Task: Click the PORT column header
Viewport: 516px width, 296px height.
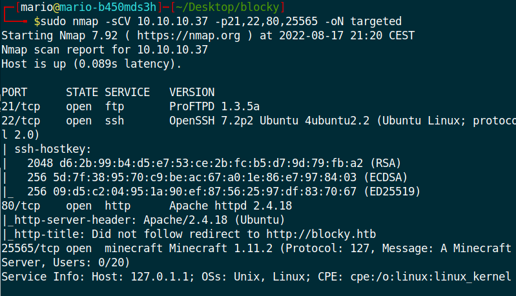Action: coord(14,92)
